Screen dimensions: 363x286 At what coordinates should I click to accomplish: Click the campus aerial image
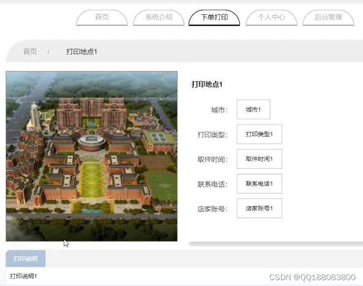pos(91,156)
